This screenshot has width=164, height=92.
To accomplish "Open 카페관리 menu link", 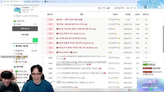I will [x=17, y=16].
